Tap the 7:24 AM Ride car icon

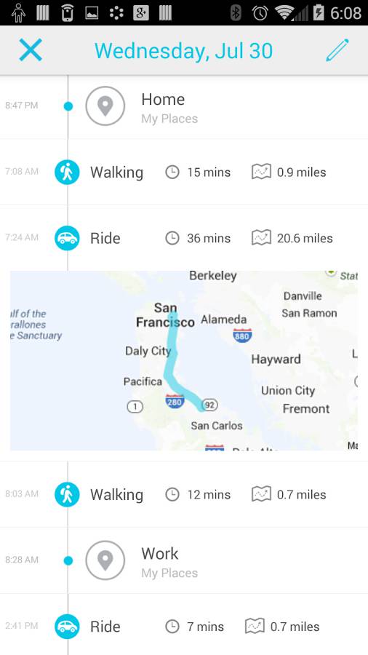click(x=67, y=238)
